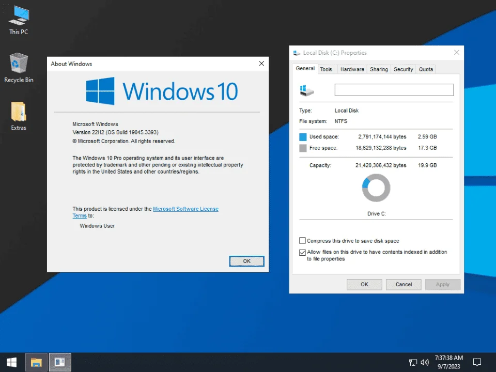Open the Windows Start menu
This screenshot has width=496, height=372.
point(12,362)
